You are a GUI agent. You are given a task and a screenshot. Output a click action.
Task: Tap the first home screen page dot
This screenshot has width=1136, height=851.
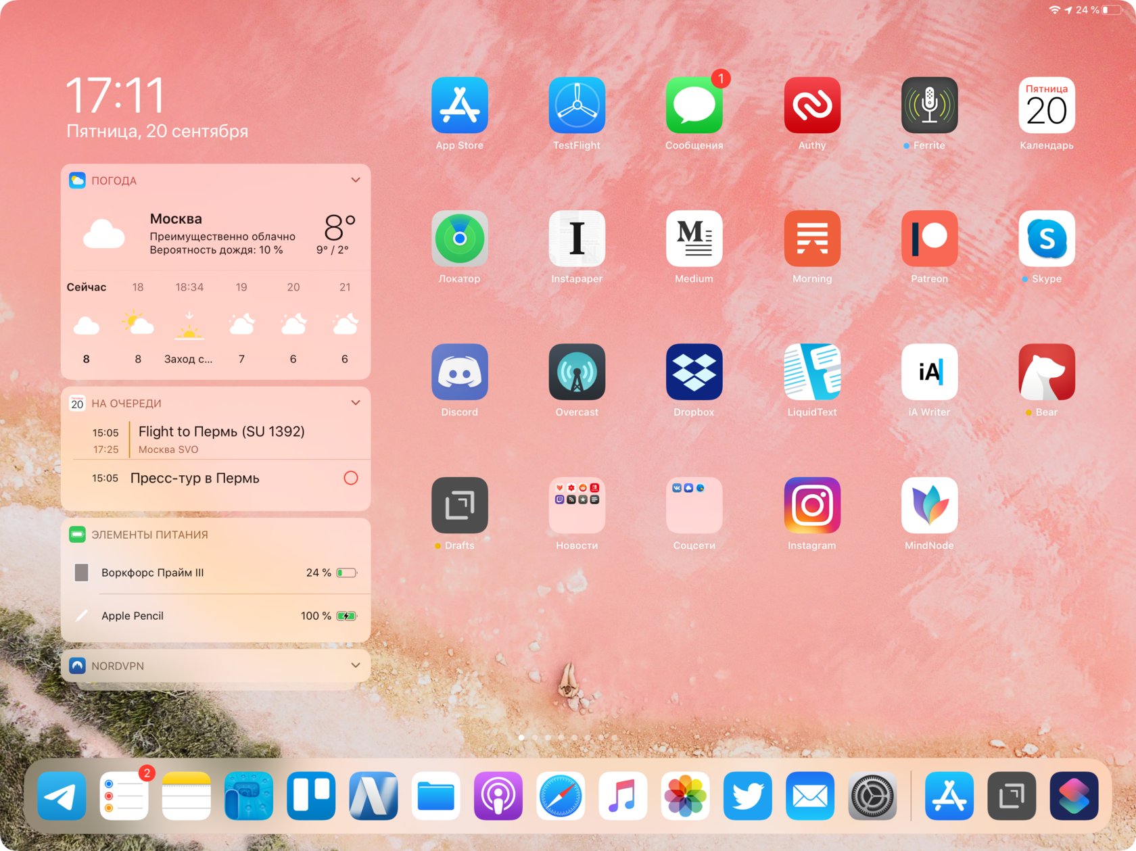(x=521, y=737)
